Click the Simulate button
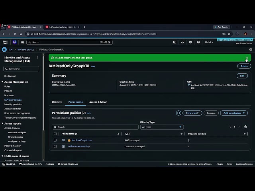This screenshot has width=255, height=191. [x=192, y=113]
